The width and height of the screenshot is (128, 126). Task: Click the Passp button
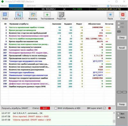(122, 104)
